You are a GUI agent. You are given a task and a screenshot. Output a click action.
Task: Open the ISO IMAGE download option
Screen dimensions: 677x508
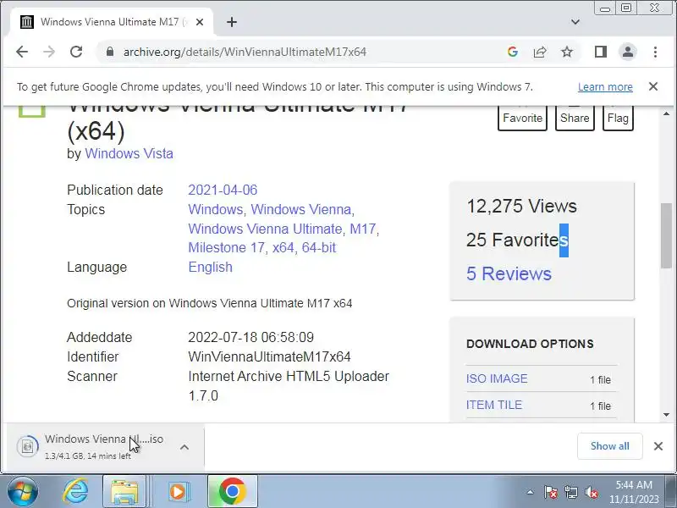(x=497, y=378)
